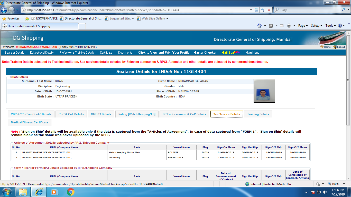Click the network tray icon
The height and width of the screenshot is (197, 351).
click(x=319, y=192)
